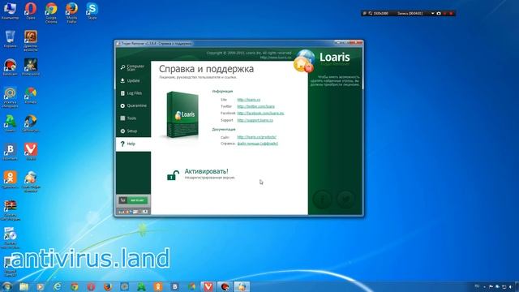519x292 pixels.
Task: Click the Facebook round icon in right panel
Action: (x=322, y=199)
